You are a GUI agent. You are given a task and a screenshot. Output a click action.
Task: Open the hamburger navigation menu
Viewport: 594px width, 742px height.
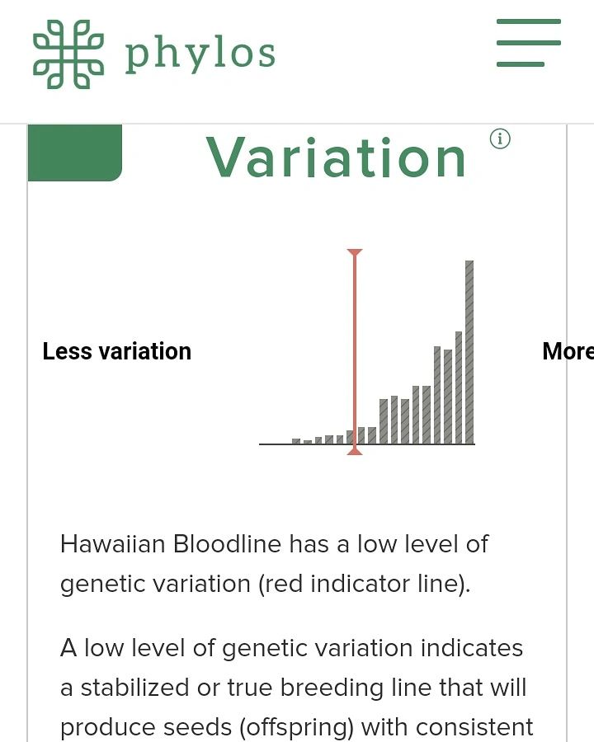(x=529, y=43)
